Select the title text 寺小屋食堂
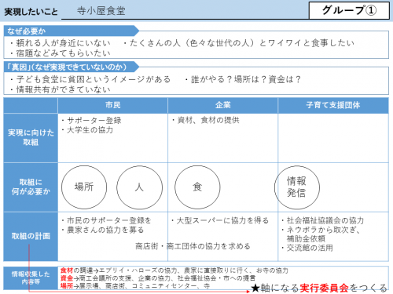Viewport: 393px width, 294px height. 101,11
